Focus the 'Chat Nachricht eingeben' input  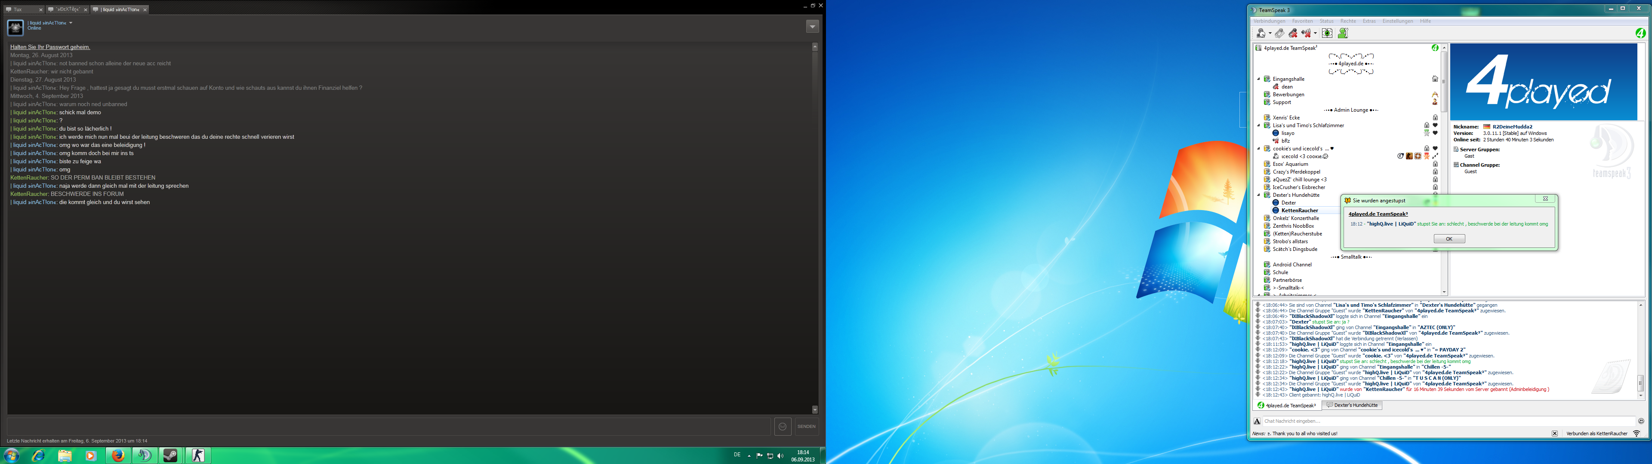[1449, 421]
